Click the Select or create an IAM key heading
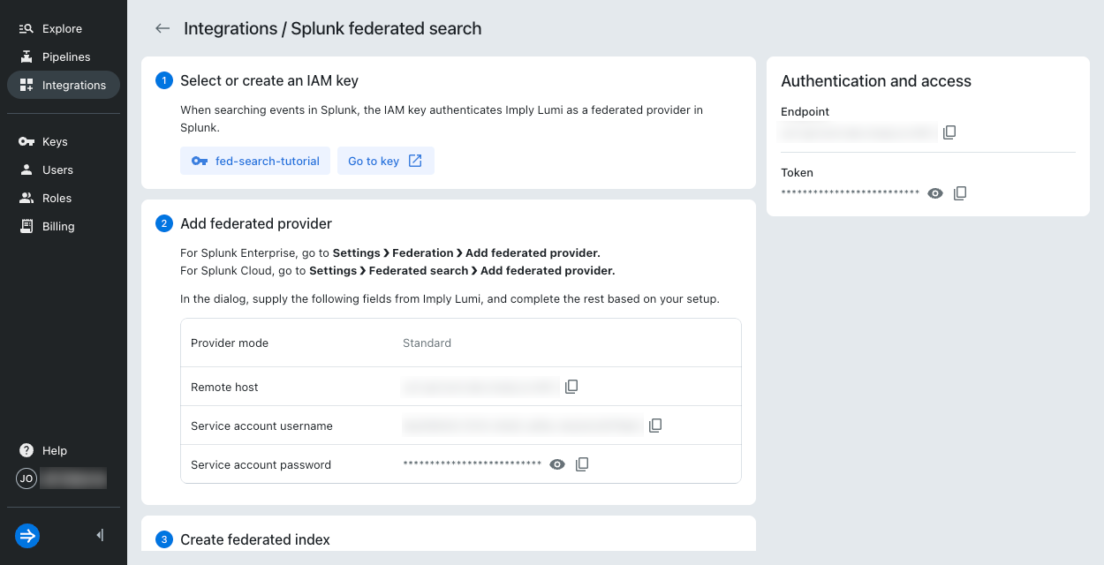The width and height of the screenshot is (1104, 565). click(269, 80)
